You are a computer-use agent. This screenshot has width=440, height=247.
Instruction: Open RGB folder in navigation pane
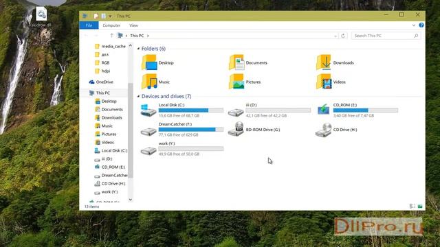[x=102, y=62]
